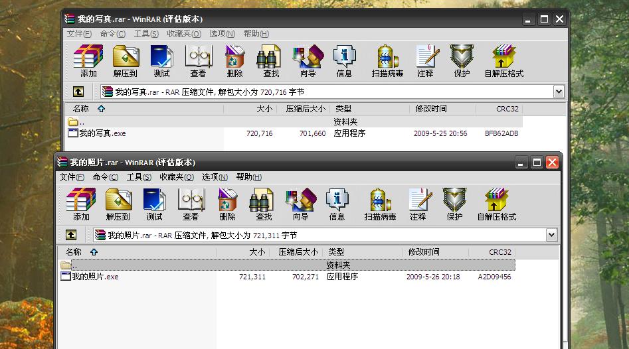Image resolution: width=629 pixels, height=349 pixels.
Task: Click SFX (自解压格式) icon in 我的照片.rar window
Action: pos(497,204)
